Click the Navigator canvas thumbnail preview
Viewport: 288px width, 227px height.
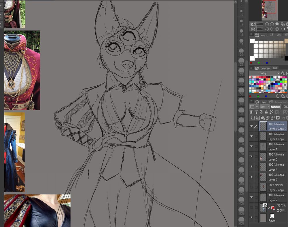tap(270, 10)
